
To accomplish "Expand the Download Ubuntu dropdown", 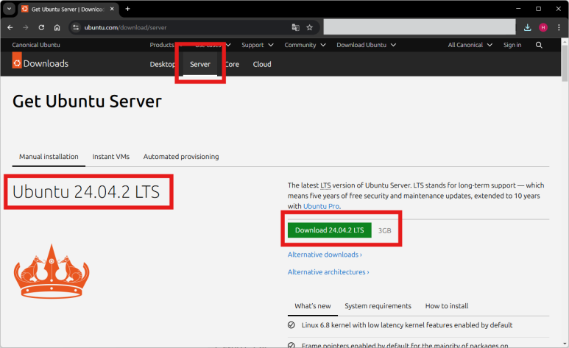I will click(x=366, y=45).
